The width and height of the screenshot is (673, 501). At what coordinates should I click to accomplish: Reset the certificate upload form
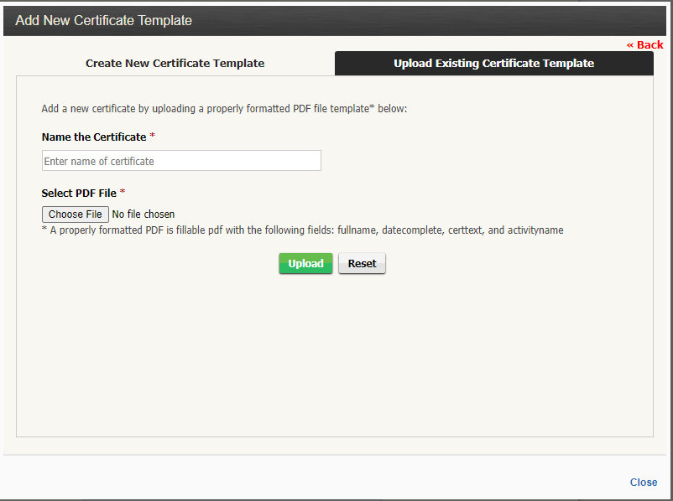coord(362,263)
